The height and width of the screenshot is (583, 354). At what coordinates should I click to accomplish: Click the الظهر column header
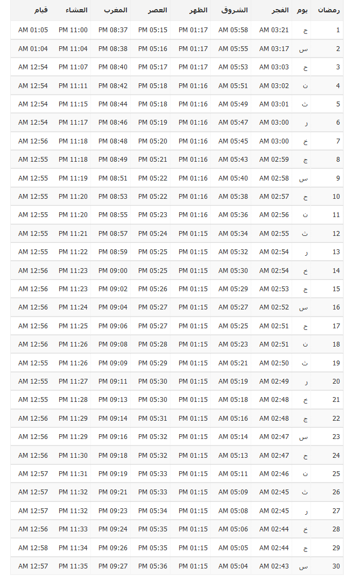(199, 10)
